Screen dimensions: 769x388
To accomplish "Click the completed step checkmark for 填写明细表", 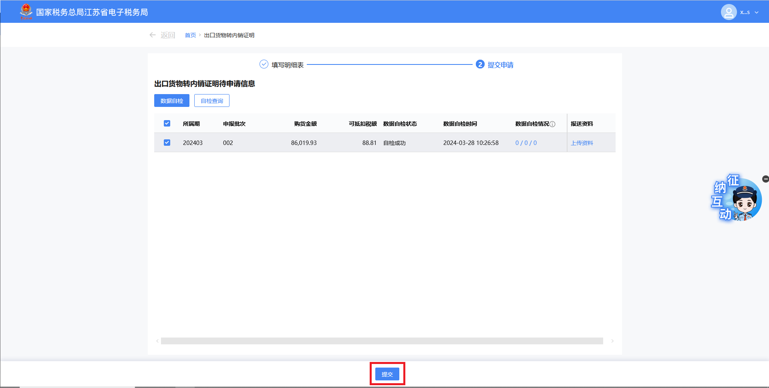I will [x=264, y=64].
